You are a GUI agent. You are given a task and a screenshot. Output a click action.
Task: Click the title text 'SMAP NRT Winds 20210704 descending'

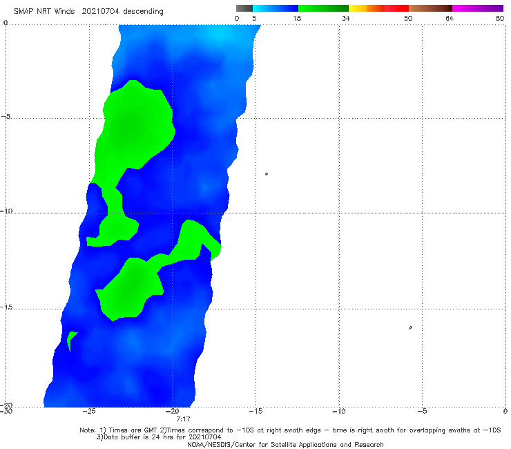88,12
